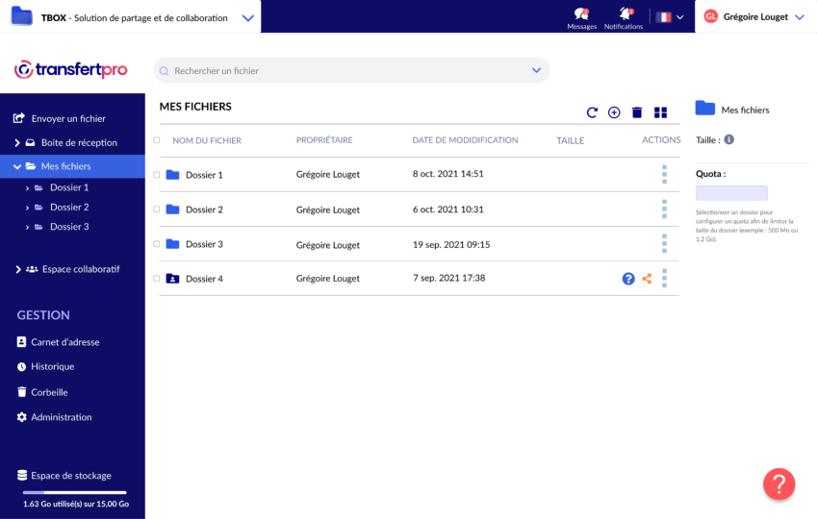Click the trash delete icon in toolbar
This screenshot has height=519, width=817.
click(636, 112)
